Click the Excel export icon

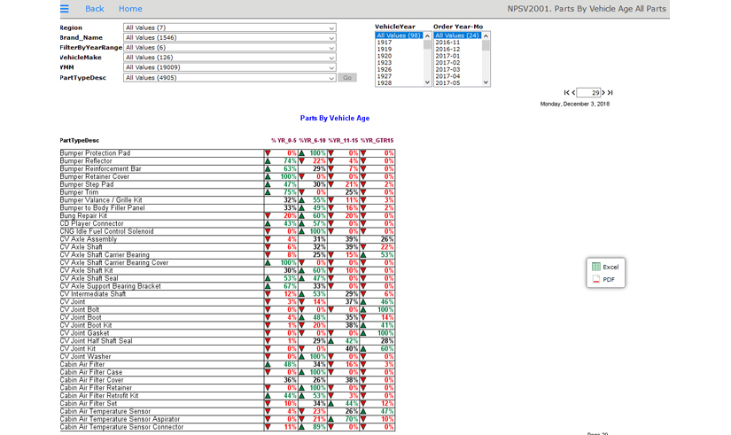pos(595,267)
